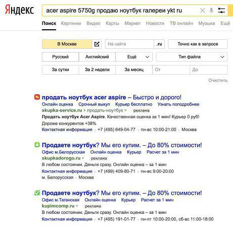Switch to the Поиск tab
This screenshot has height=227, width=233.
click(49, 23)
